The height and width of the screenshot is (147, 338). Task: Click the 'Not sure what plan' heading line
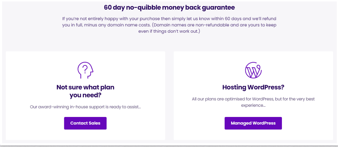coord(85,87)
